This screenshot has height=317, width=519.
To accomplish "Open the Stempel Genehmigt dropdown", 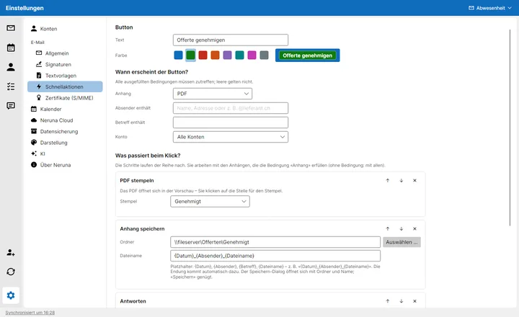I will (x=210, y=201).
